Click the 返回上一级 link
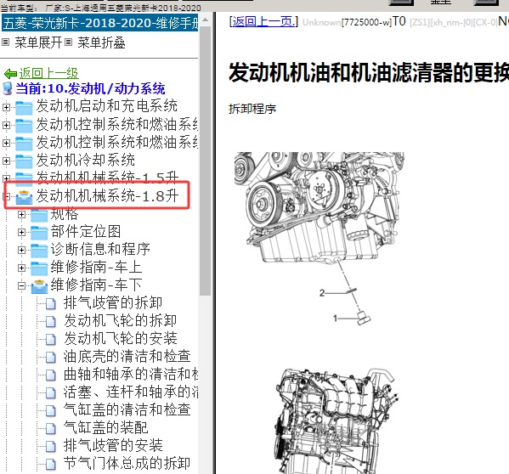This screenshot has width=509, height=474. pyautogui.click(x=48, y=73)
